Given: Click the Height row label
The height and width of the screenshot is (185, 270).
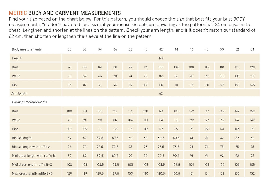Looking at the screenshot, I should click(x=17, y=58).
